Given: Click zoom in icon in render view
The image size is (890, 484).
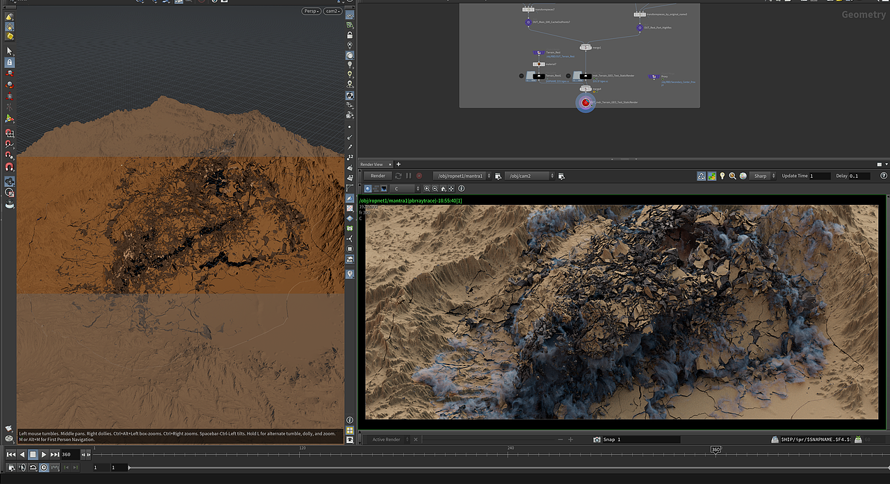Looking at the screenshot, I should pos(427,188).
